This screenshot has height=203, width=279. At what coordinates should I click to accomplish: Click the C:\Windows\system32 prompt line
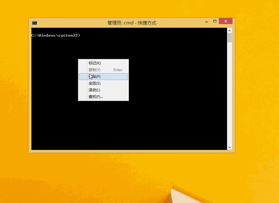[56, 35]
